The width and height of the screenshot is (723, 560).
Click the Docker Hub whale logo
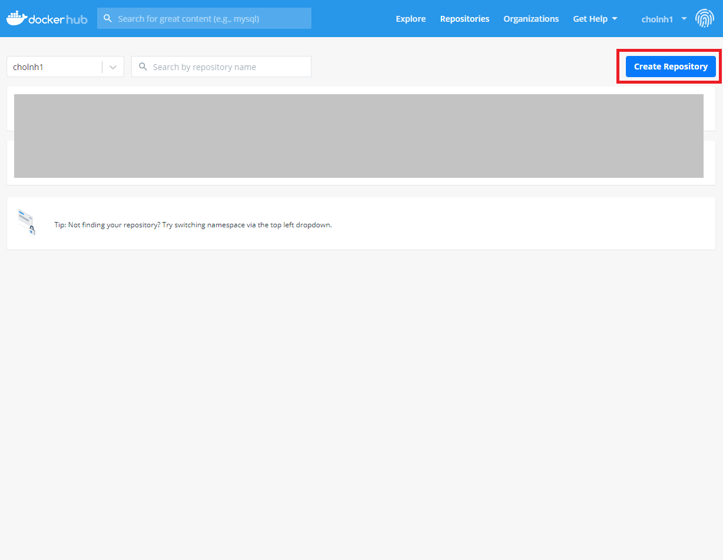(47, 18)
